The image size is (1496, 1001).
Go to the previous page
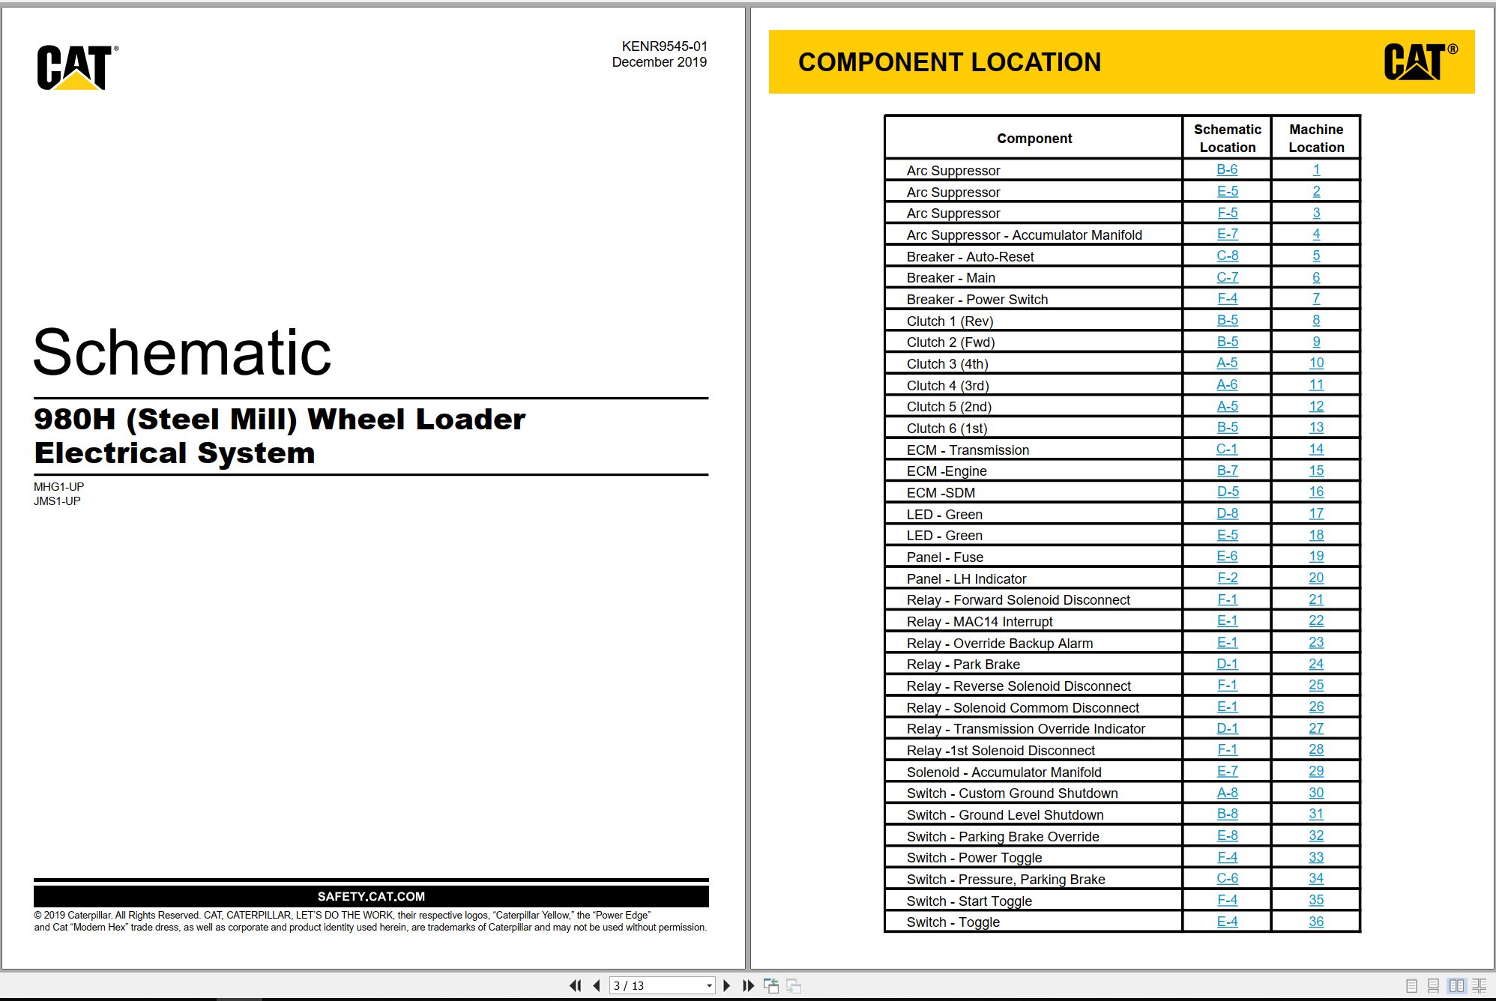click(597, 985)
